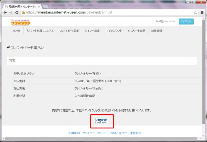Open the HOME menu item
The width and height of the screenshot is (207, 142).
point(17,31)
